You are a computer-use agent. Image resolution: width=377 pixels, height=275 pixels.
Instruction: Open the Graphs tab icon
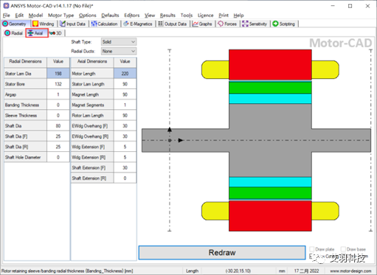click(x=196, y=24)
